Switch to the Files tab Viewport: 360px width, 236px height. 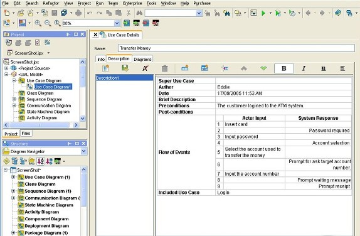26,133
